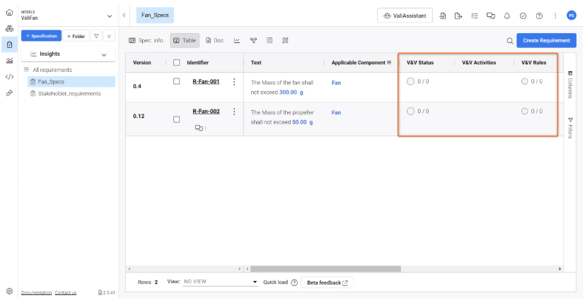Open the Home icon in left sidebar
This screenshot has height=300, width=585.
click(x=10, y=13)
